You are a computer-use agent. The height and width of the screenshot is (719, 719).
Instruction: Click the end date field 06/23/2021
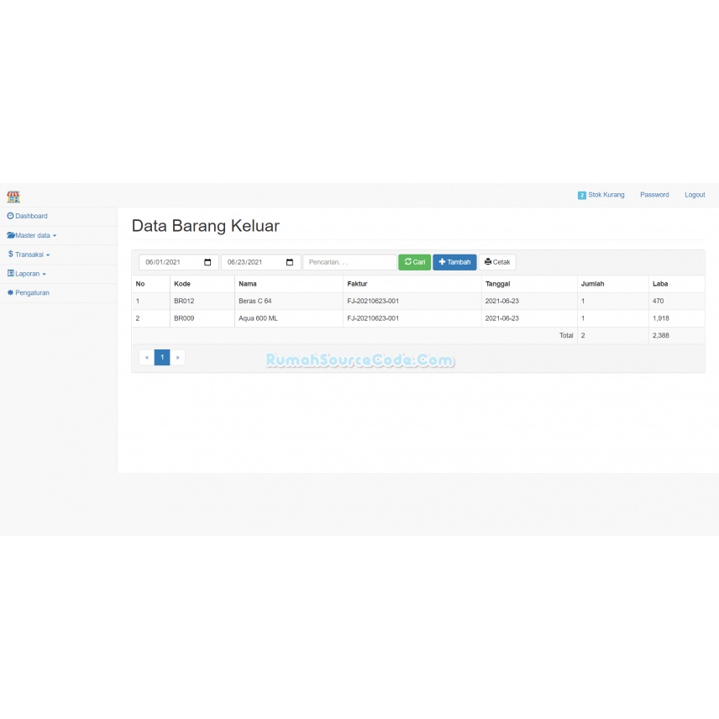click(x=260, y=262)
